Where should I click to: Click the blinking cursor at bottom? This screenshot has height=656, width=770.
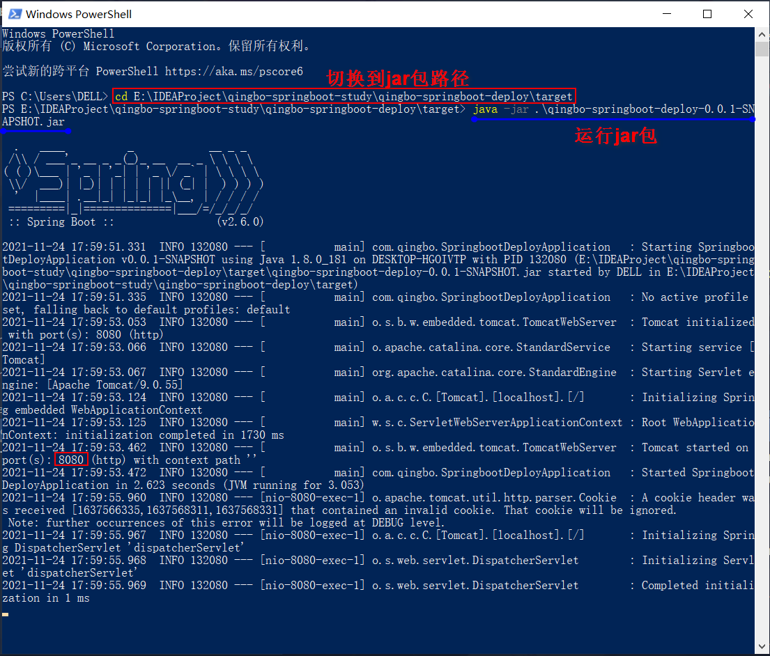tap(6, 614)
